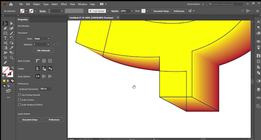
Task: Open stroke weight dropdown
Action: point(62,11)
